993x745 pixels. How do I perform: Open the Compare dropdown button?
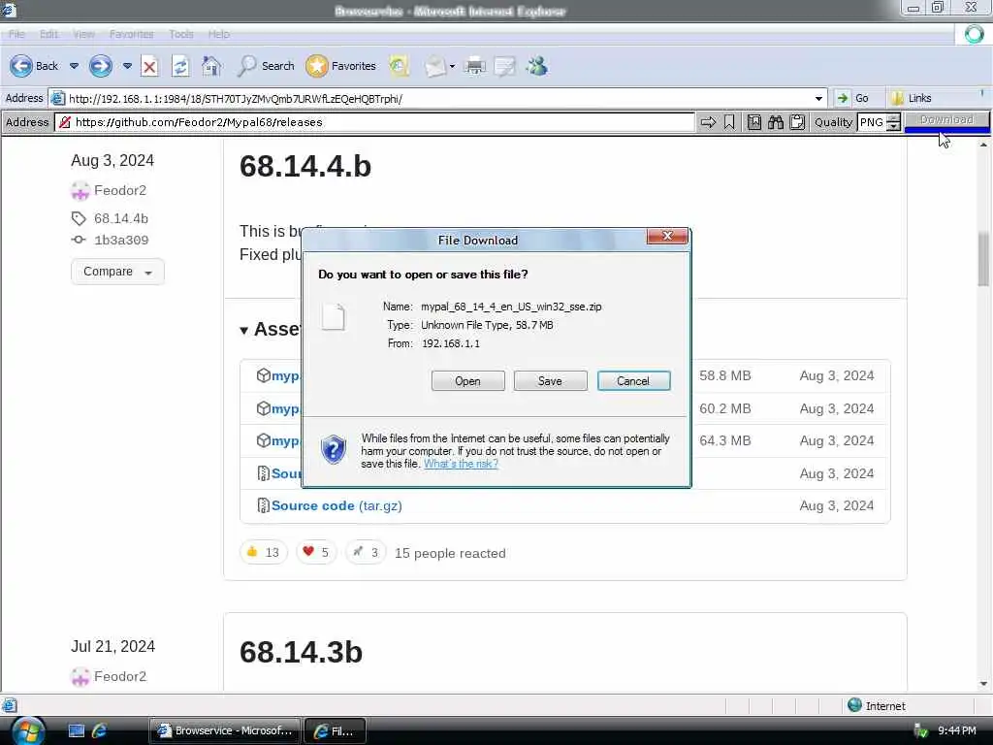pos(117,272)
